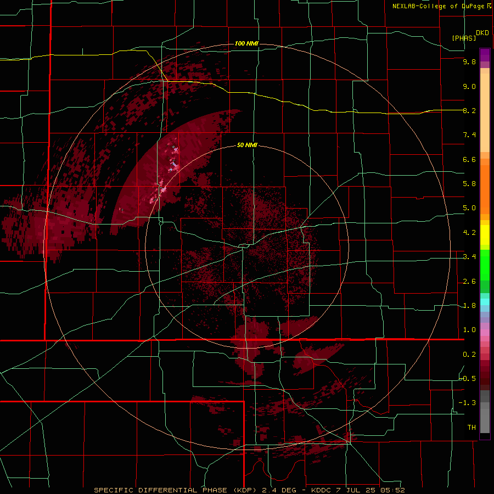494x494 pixels.
Task: Click the 3.4 scale value
Action: (x=469, y=257)
